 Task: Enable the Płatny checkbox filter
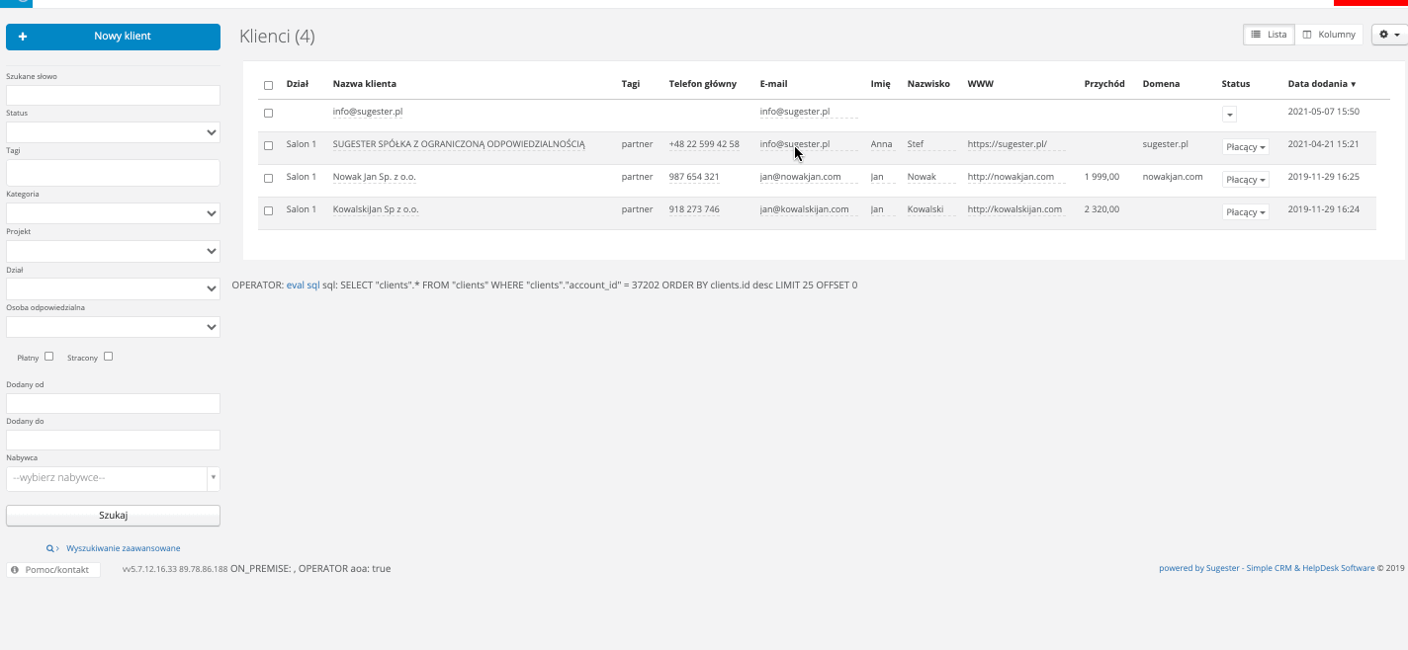(x=49, y=357)
